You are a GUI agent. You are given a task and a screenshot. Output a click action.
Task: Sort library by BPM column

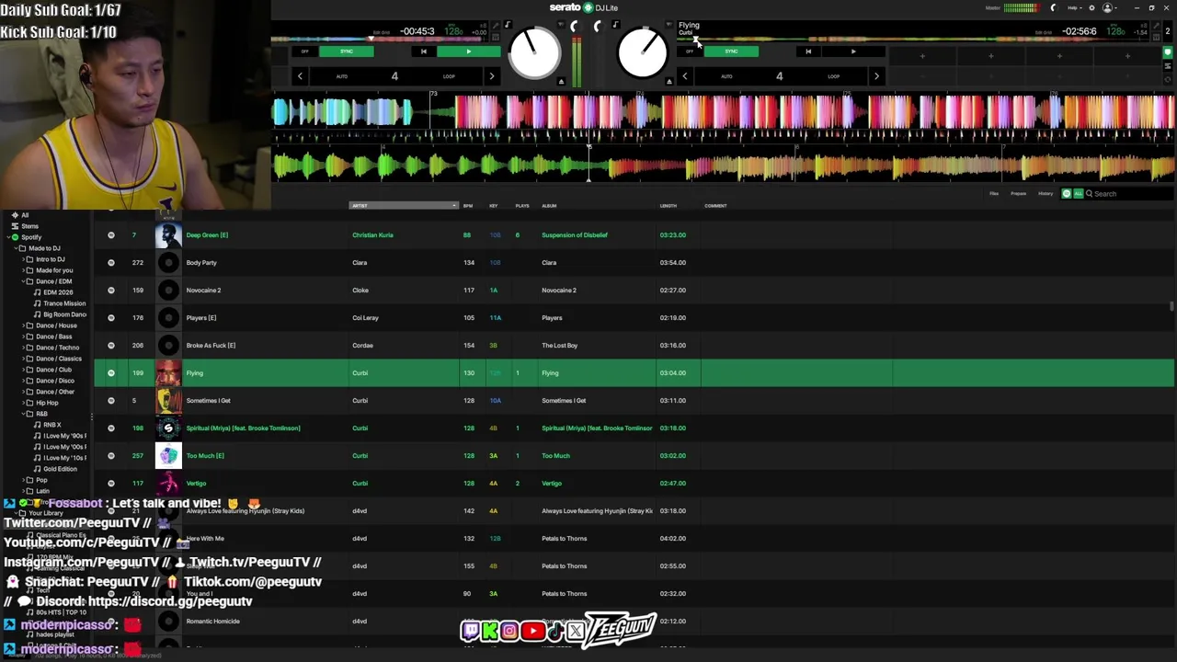tap(468, 206)
